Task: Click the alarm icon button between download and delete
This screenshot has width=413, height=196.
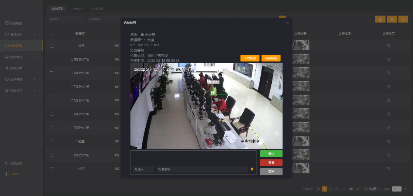Action: coord(392,19)
